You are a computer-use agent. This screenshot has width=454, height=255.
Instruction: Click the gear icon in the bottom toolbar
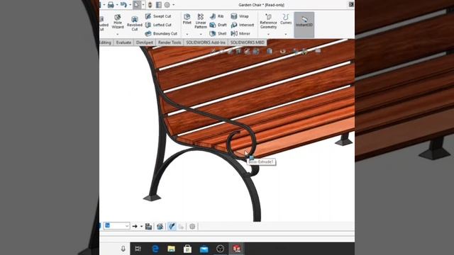(x=192, y=227)
